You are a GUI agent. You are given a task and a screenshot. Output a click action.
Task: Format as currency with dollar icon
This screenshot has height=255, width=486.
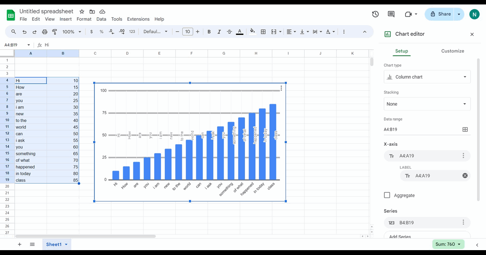(92, 32)
